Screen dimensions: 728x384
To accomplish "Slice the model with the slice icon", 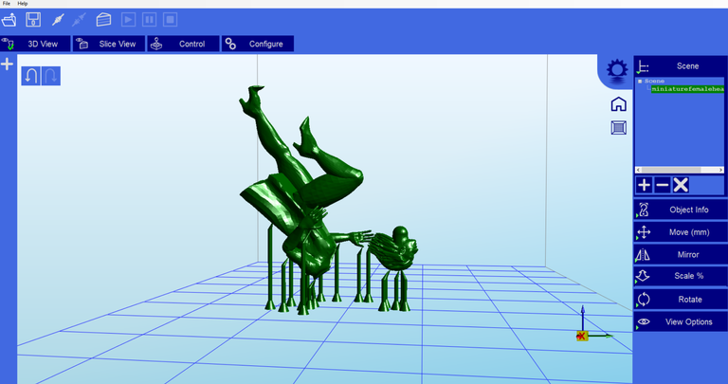I will [x=103, y=20].
